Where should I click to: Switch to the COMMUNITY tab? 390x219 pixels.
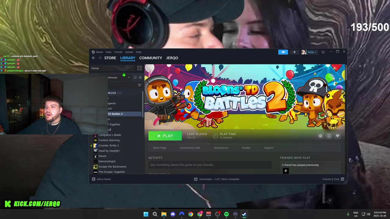tap(151, 58)
